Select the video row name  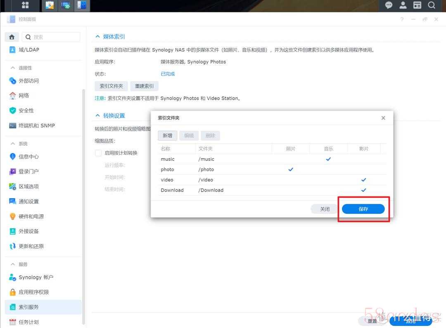tap(167, 180)
